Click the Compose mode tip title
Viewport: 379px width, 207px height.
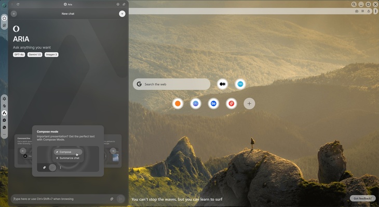[x=47, y=131]
